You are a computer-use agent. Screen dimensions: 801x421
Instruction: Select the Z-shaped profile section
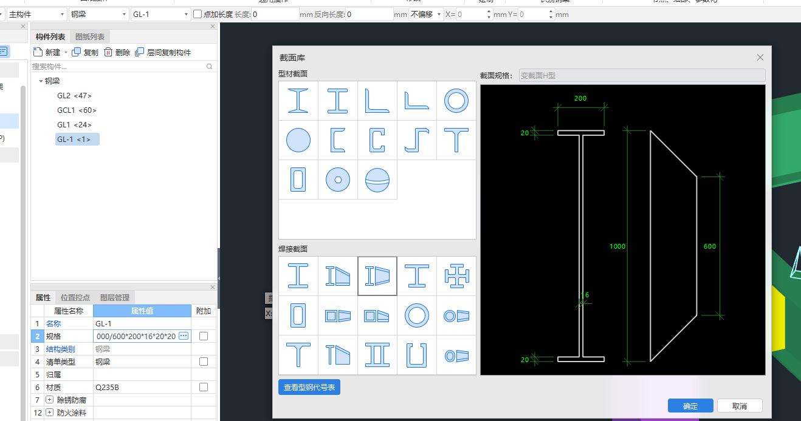[x=417, y=140]
